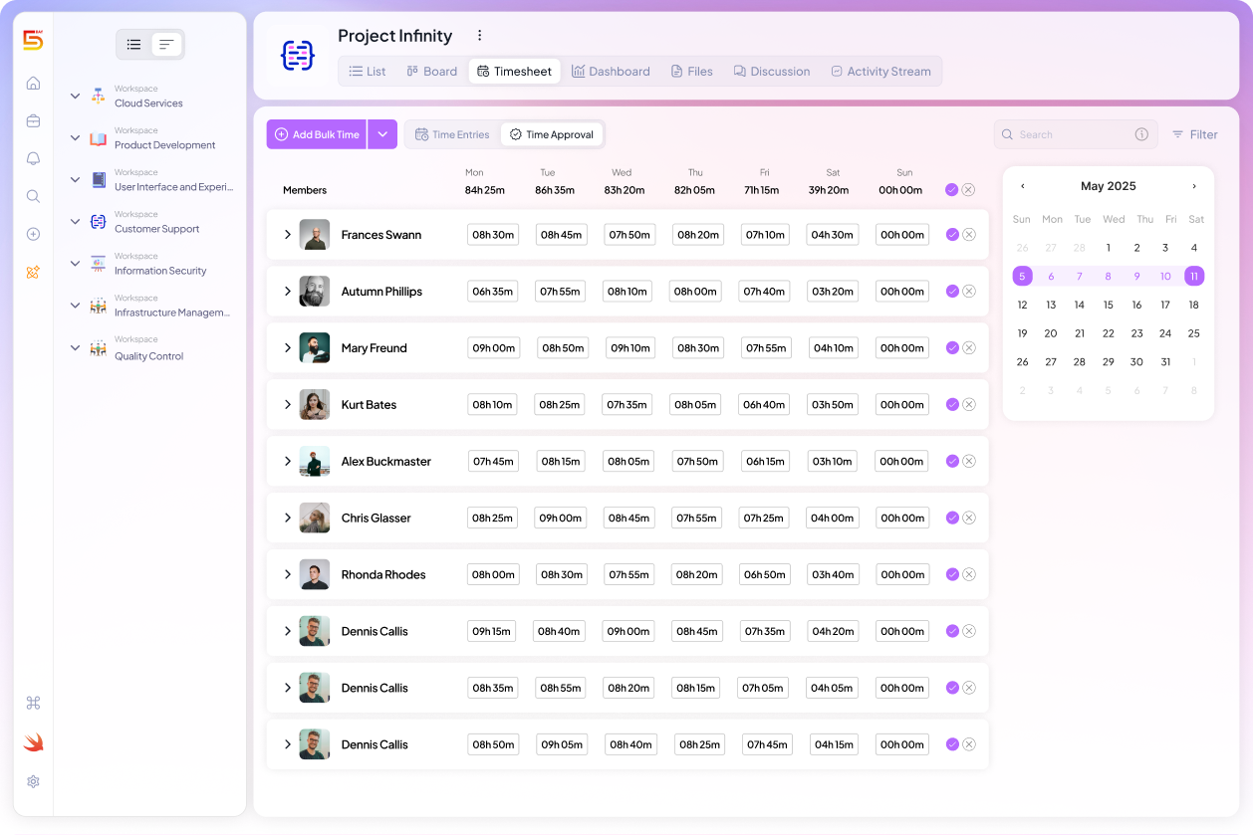Open the Filter options
Image resolution: width=1253 pixels, height=835 pixels.
coord(1194,134)
